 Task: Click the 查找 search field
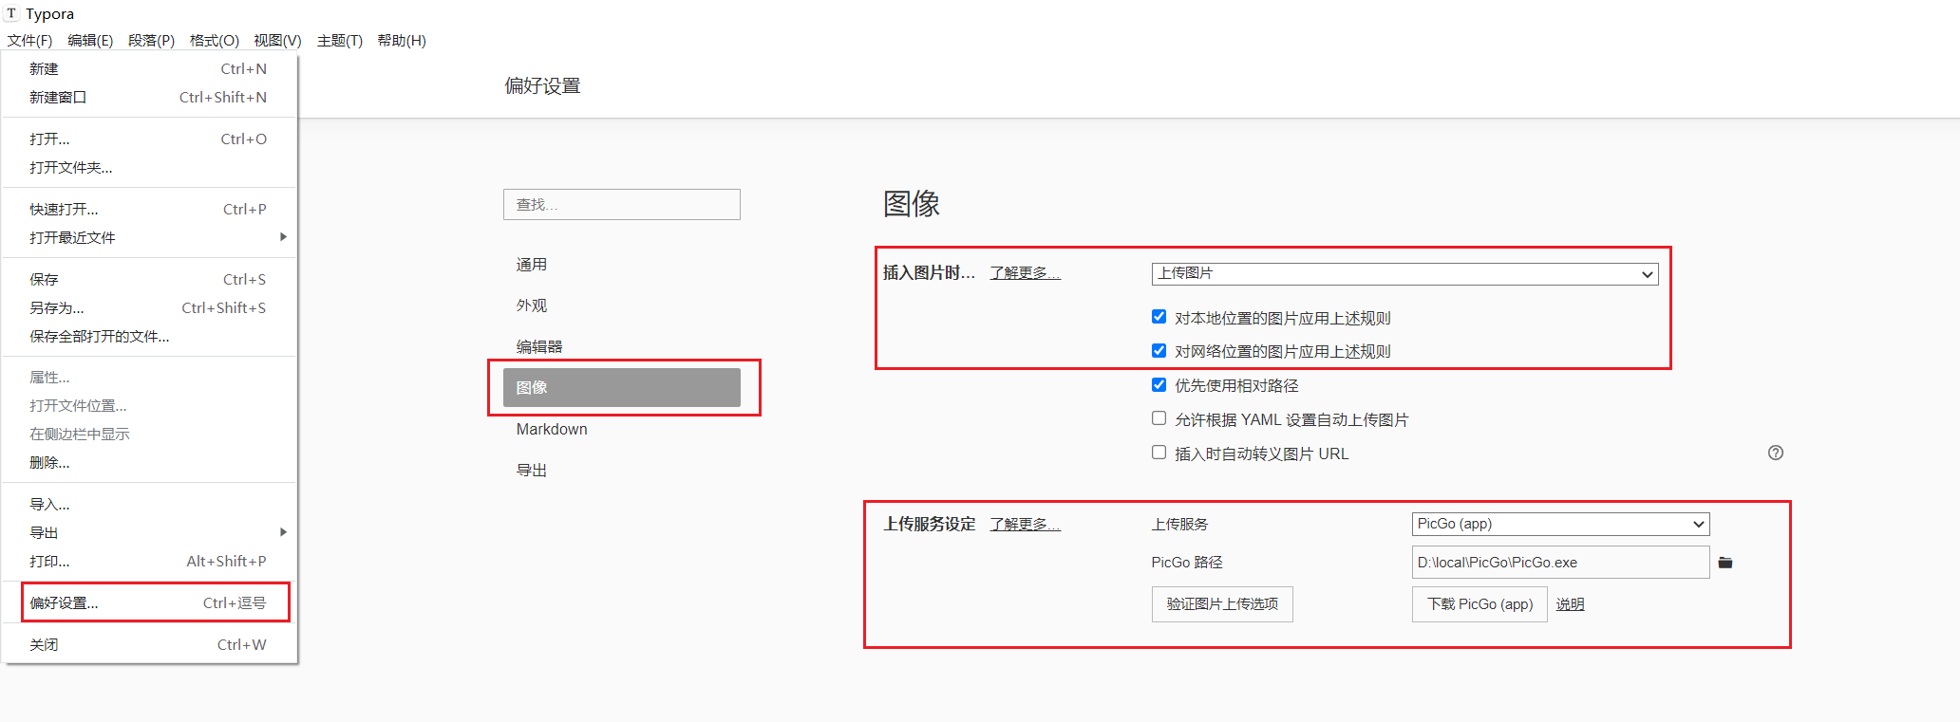pyautogui.click(x=622, y=204)
